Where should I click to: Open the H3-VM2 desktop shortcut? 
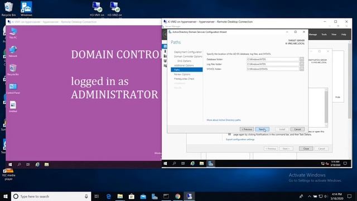(114, 9)
